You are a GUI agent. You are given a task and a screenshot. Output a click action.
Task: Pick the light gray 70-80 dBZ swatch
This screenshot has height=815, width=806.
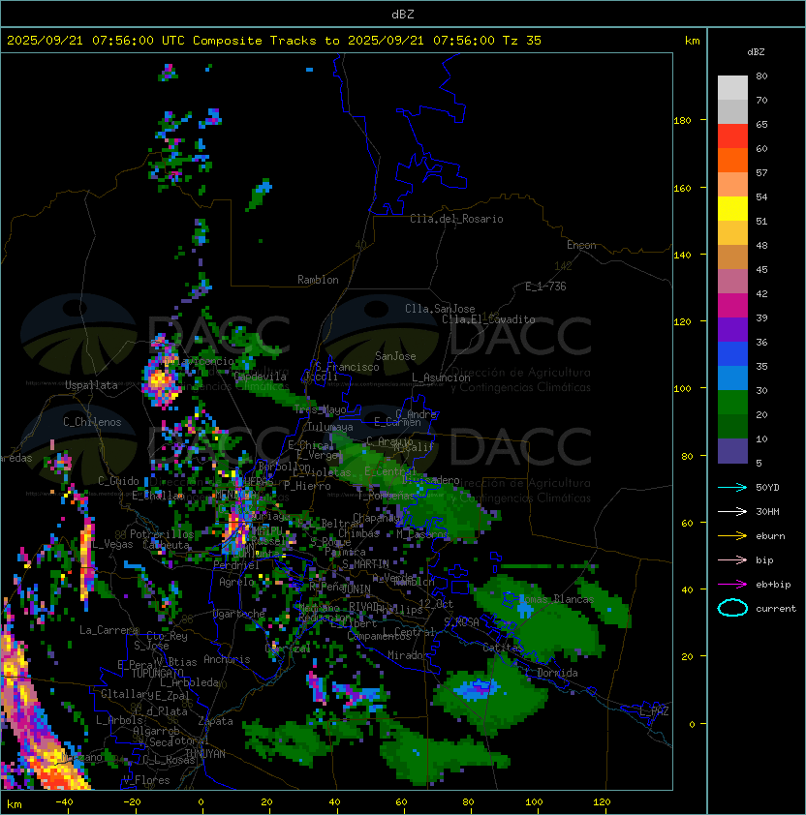point(732,88)
